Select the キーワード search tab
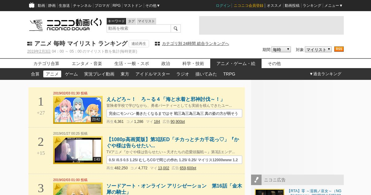371x195 pixels. click(116, 21)
